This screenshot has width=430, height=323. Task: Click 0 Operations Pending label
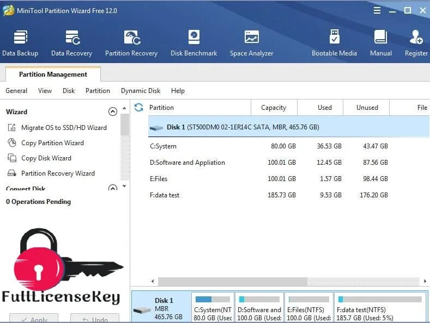pos(38,202)
